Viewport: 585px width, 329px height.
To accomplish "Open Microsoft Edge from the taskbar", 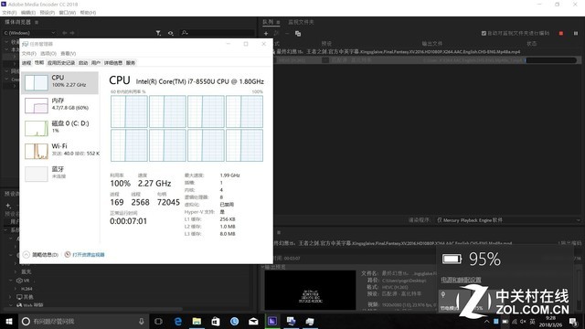I will click(178, 321).
